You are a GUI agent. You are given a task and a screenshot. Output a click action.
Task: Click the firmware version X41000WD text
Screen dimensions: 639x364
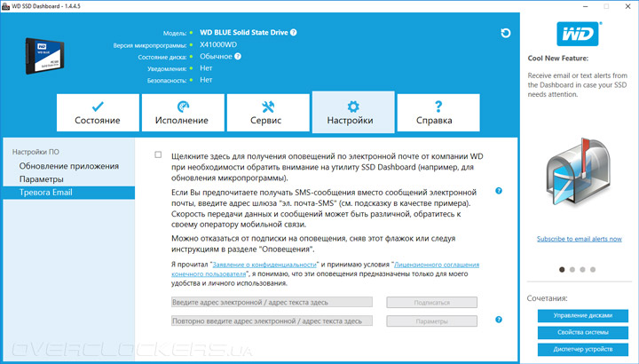coord(218,44)
